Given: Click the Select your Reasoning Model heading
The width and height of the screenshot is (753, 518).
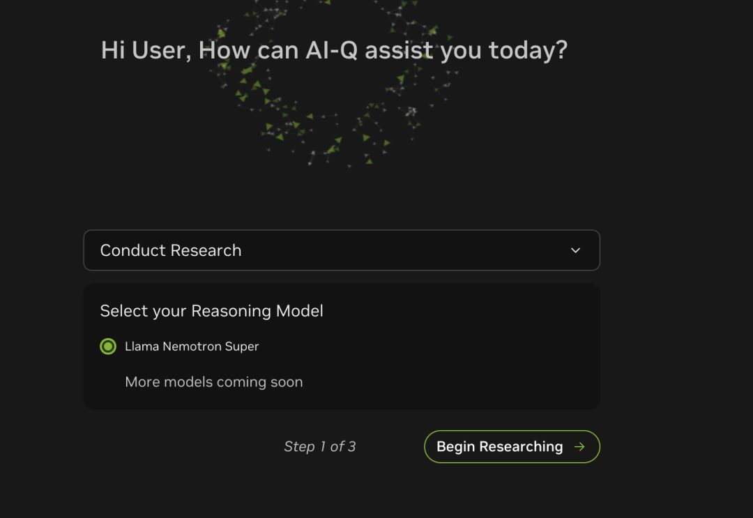Looking at the screenshot, I should (211, 311).
